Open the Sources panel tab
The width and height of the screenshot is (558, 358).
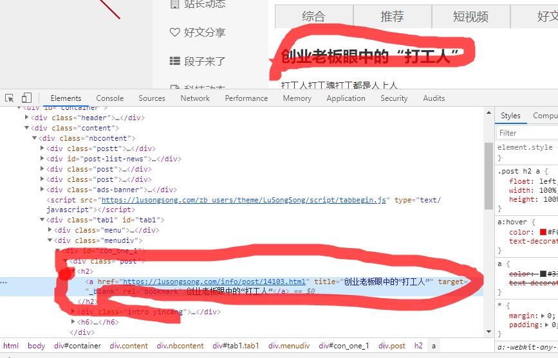152,98
